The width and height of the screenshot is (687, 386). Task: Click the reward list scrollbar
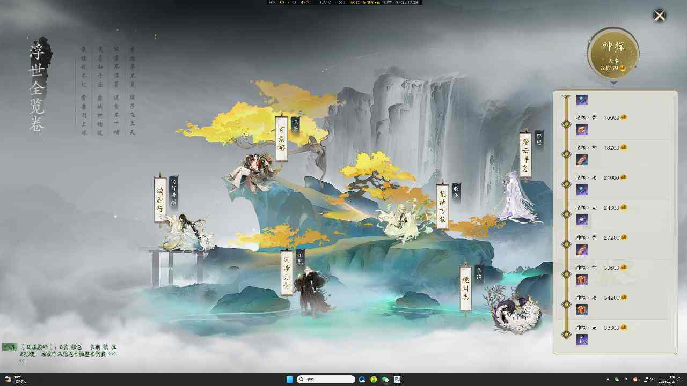pos(675,166)
